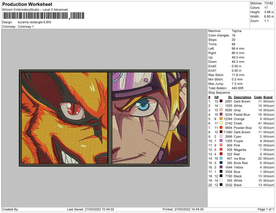Screen dimensions: 276x213
Task: Select 'Wilcom EmbroideryStudio – Level 3 Advanced' text
Action: pyautogui.click(x=35, y=10)
